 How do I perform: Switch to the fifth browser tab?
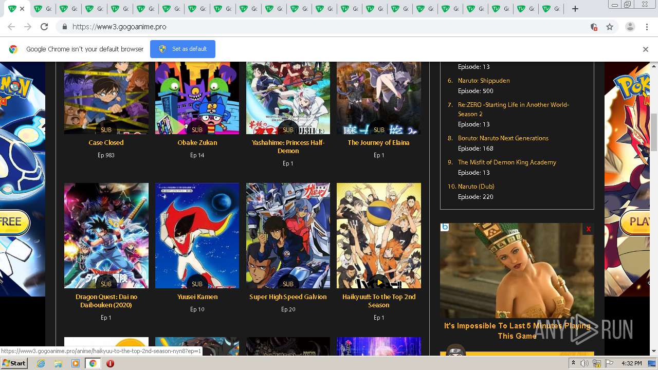(x=120, y=9)
